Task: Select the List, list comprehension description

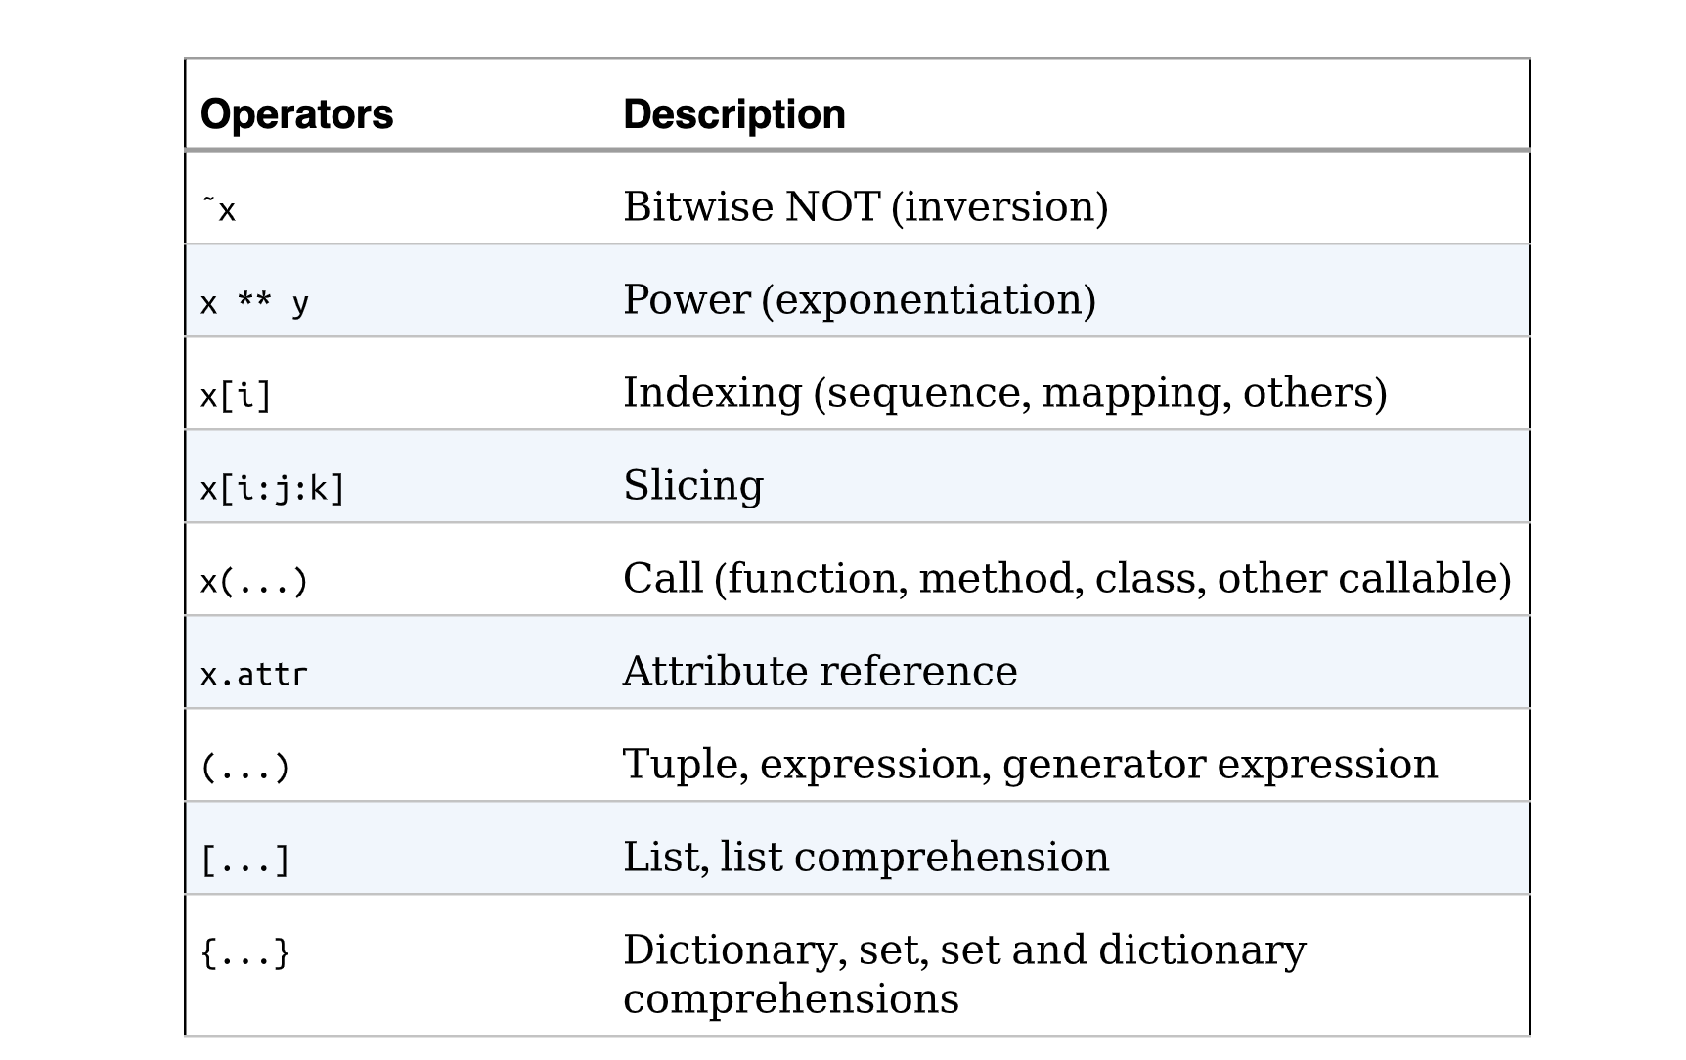Action: (865, 857)
